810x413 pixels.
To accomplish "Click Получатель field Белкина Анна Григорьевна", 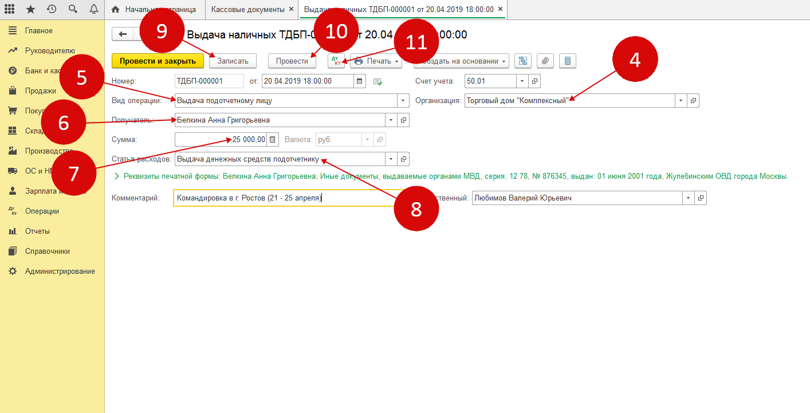I will coord(280,120).
